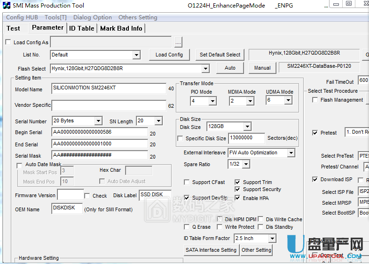Open the External Interleave dropdown
This screenshot has height=264, width=369.
click(x=290, y=153)
